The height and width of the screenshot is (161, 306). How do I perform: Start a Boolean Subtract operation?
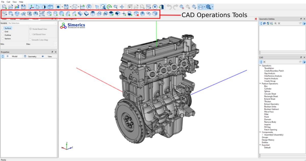[x=271, y=109]
